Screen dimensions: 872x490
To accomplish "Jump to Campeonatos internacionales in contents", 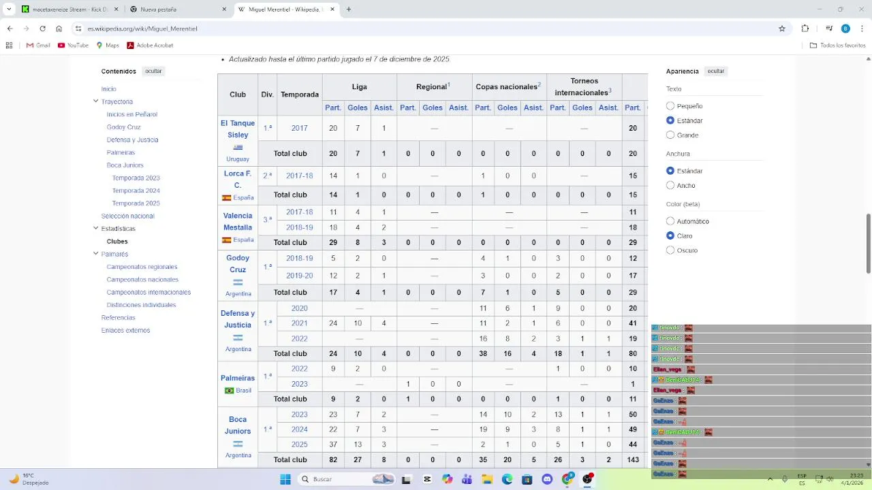I will [149, 293].
